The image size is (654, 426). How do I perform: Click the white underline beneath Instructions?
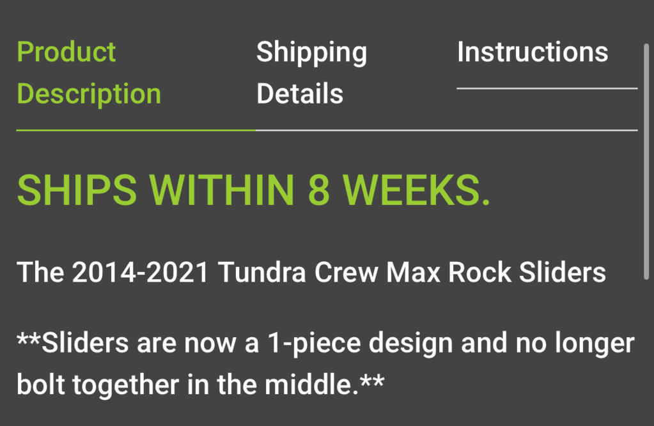[547, 88]
